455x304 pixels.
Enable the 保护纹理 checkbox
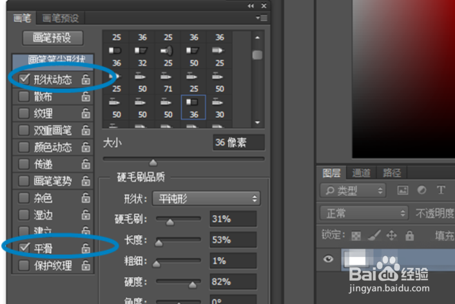(23, 265)
